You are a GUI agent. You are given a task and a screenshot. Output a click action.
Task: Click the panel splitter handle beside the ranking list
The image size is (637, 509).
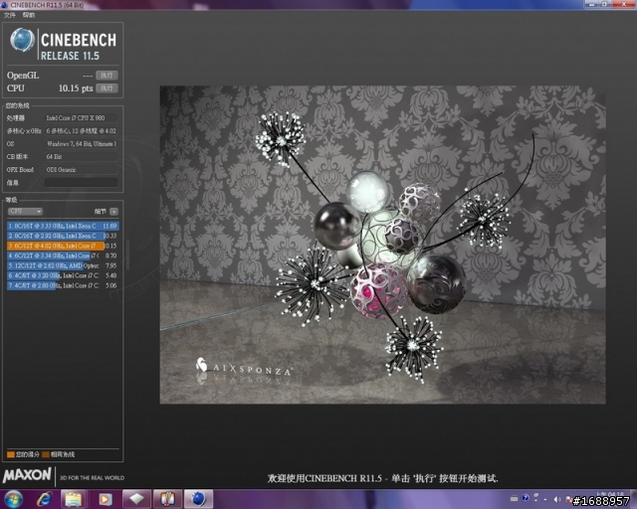click(128, 254)
